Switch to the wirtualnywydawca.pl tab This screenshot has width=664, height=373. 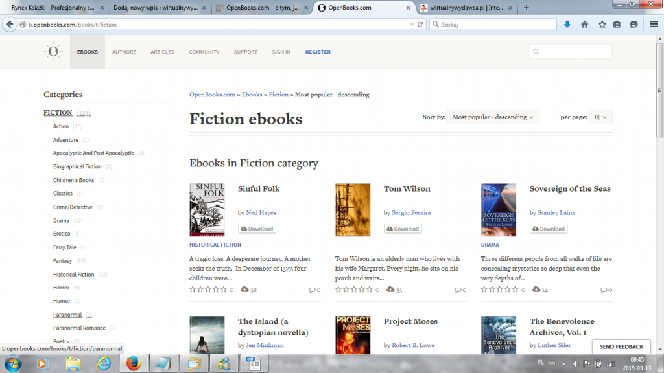[467, 8]
